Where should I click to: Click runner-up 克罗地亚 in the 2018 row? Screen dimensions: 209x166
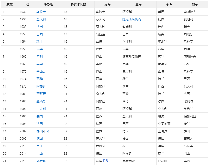coord(129,161)
